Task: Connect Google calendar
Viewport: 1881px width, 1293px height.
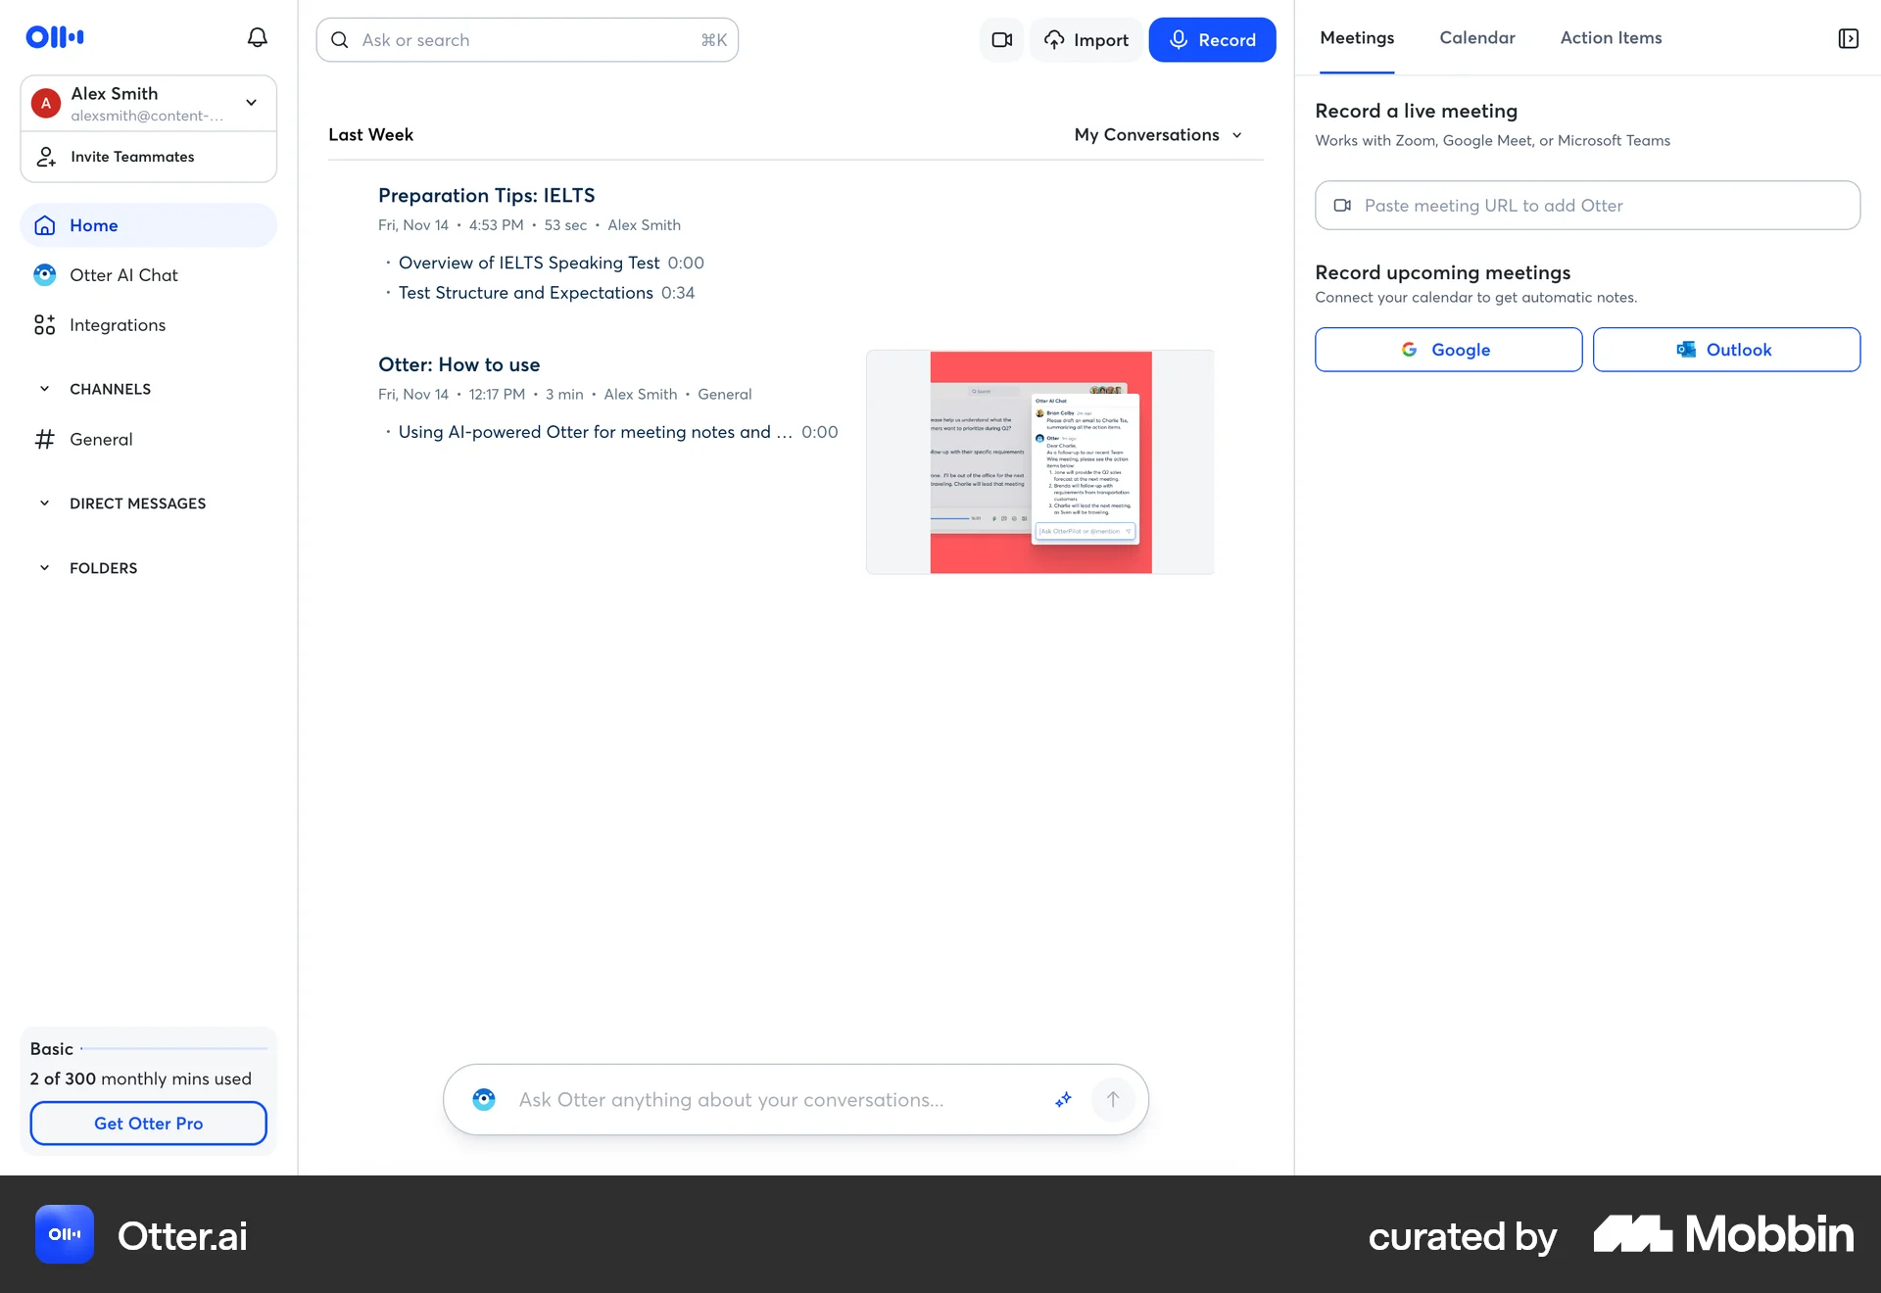Action: tap(1448, 350)
